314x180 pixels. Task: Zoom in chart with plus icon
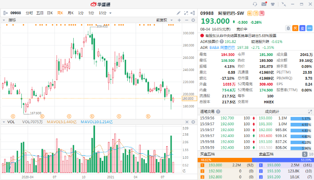[179, 20]
